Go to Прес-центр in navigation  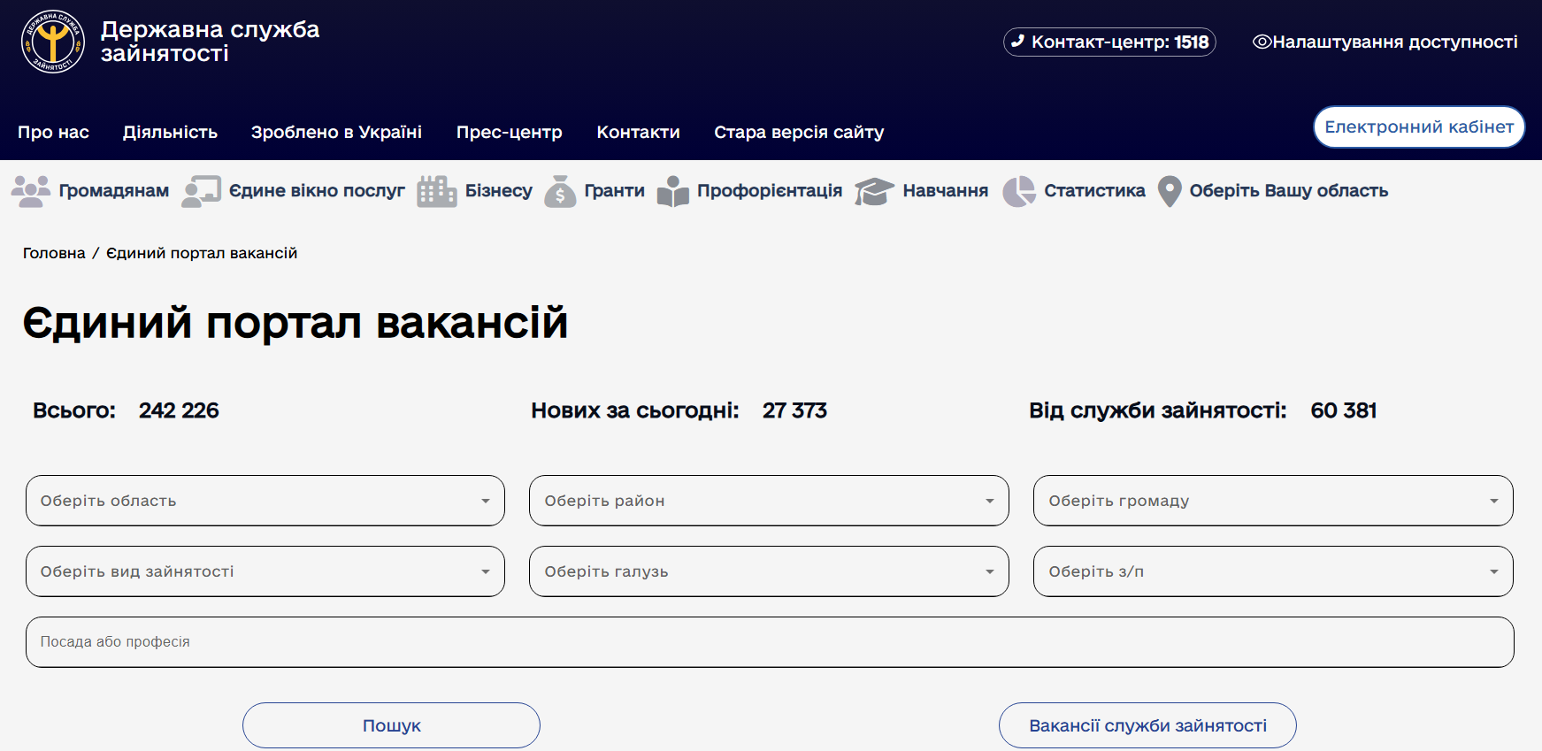click(x=509, y=132)
